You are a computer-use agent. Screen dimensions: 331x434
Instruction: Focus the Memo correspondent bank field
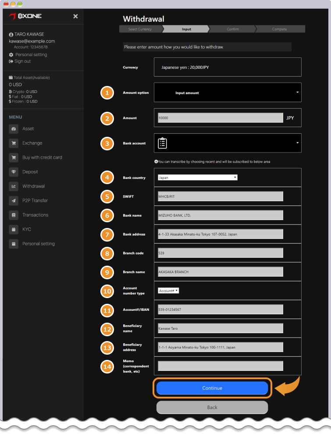220,366
